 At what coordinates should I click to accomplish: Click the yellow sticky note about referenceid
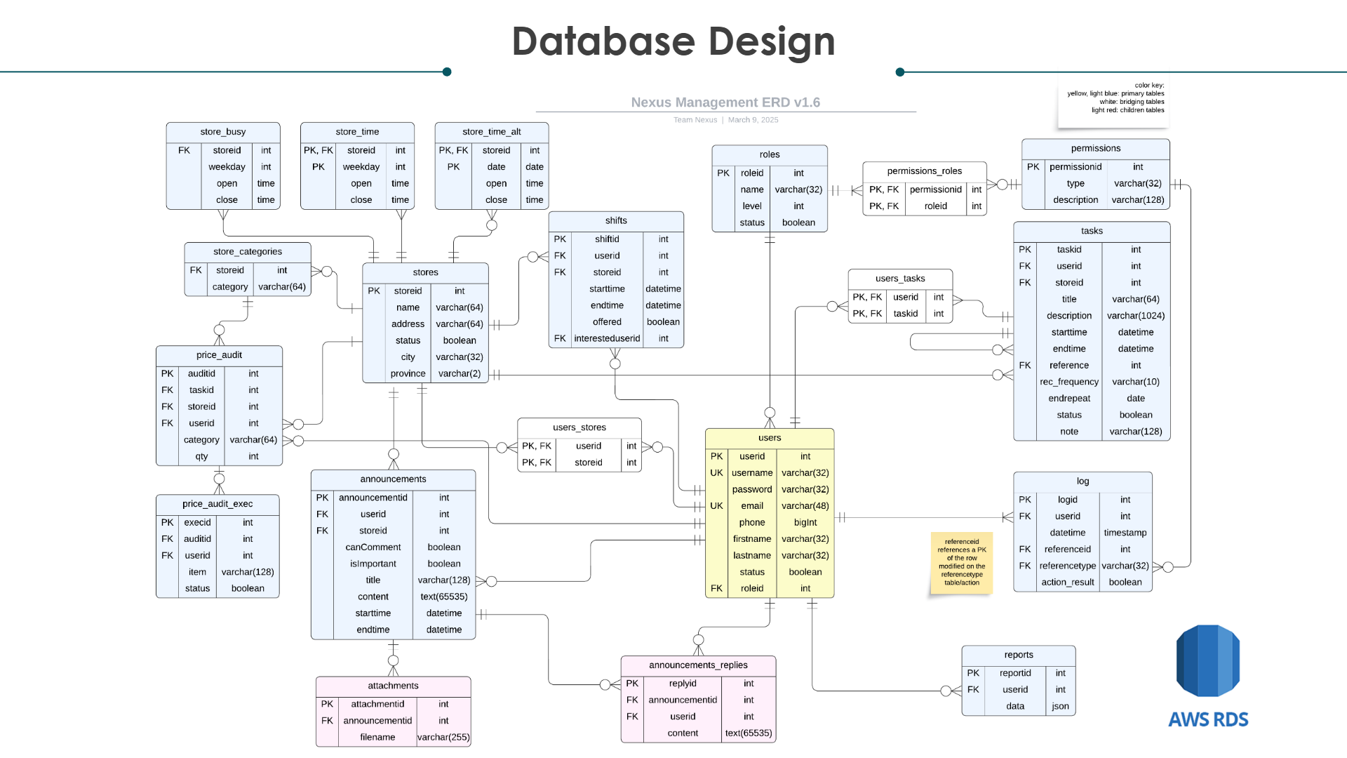[x=961, y=563]
